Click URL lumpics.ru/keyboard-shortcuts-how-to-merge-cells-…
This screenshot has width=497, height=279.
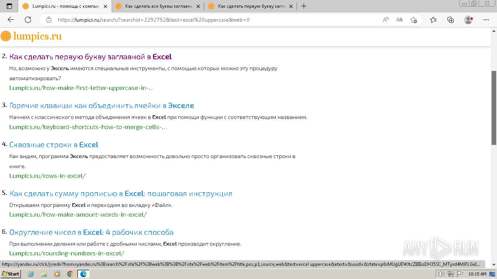[x=88, y=127]
